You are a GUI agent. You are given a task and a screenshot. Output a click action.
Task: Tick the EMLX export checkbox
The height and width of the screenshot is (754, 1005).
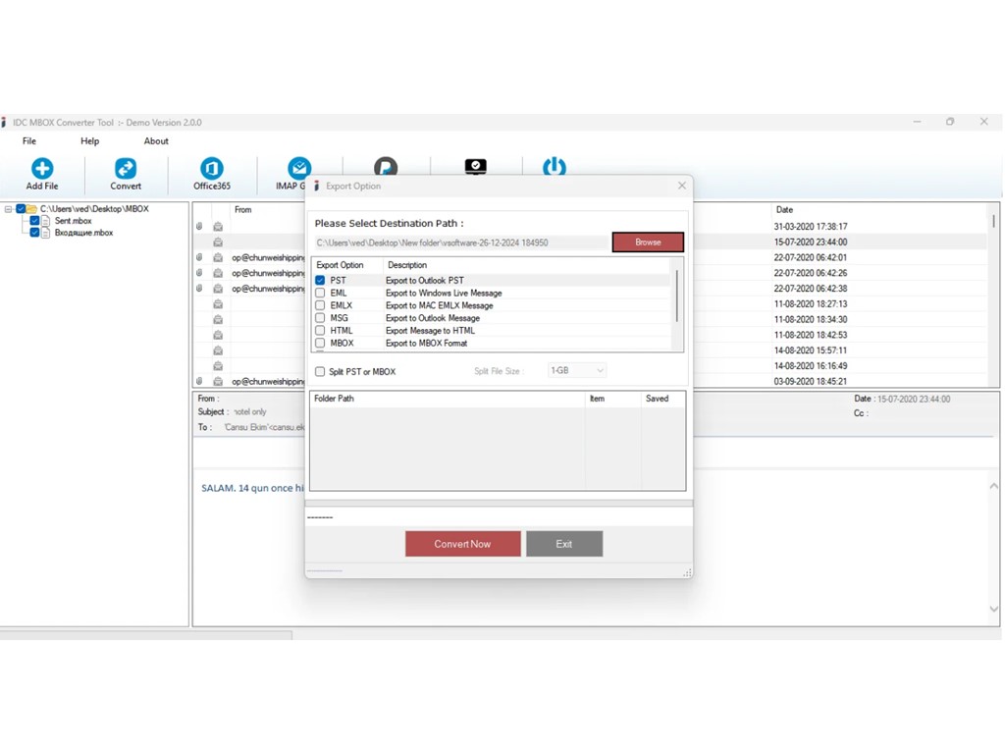320,305
